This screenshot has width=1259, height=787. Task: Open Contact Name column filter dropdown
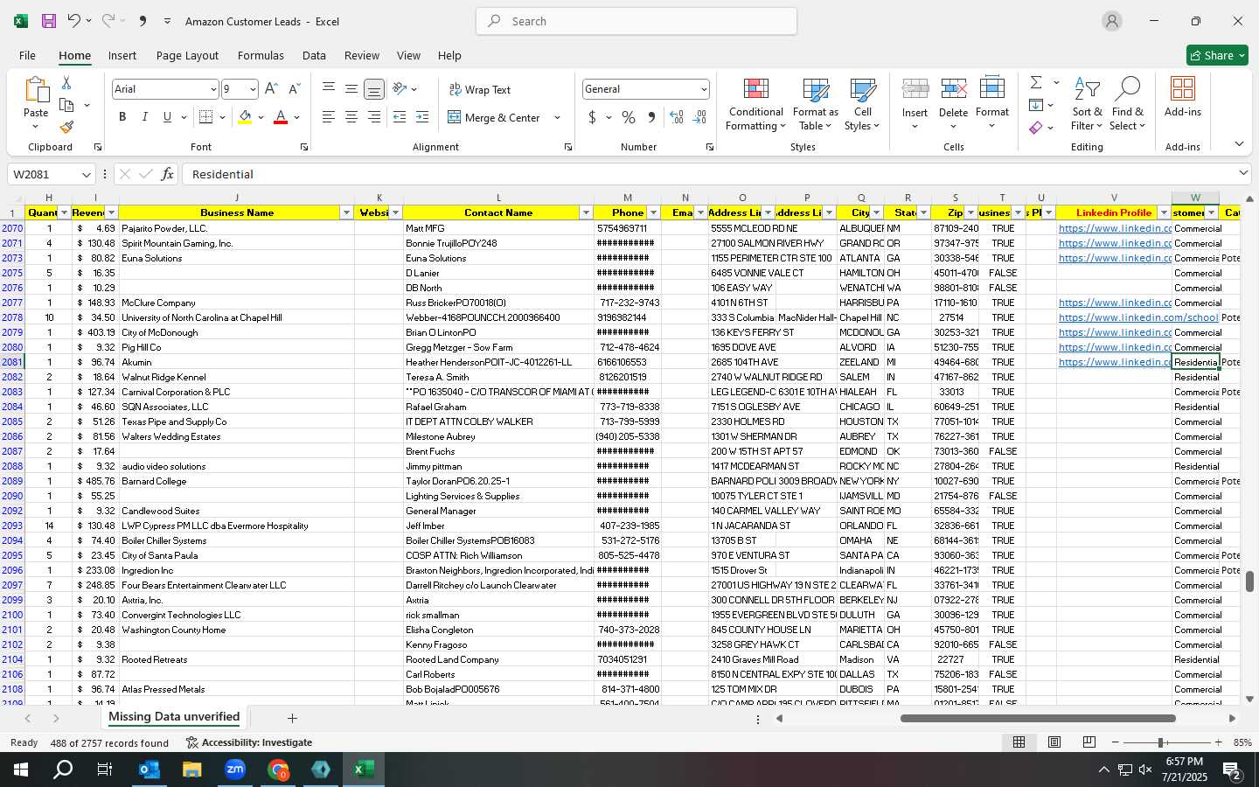point(586,212)
